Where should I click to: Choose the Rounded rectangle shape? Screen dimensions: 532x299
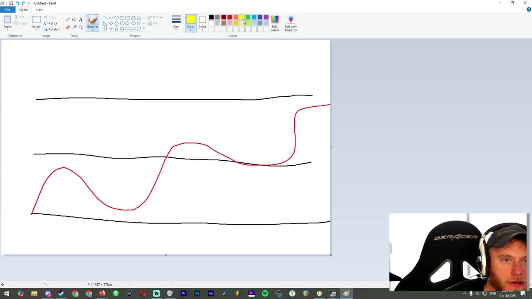pyautogui.click(x=128, y=18)
